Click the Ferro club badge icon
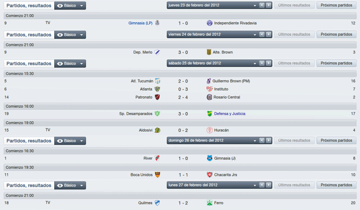Viewport: 360px width, 210px height. coord(209,203)
